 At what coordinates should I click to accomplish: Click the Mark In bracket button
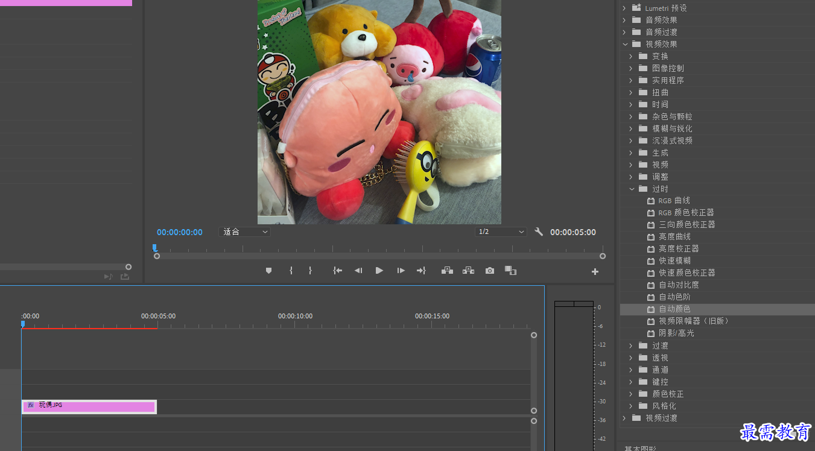291,271
